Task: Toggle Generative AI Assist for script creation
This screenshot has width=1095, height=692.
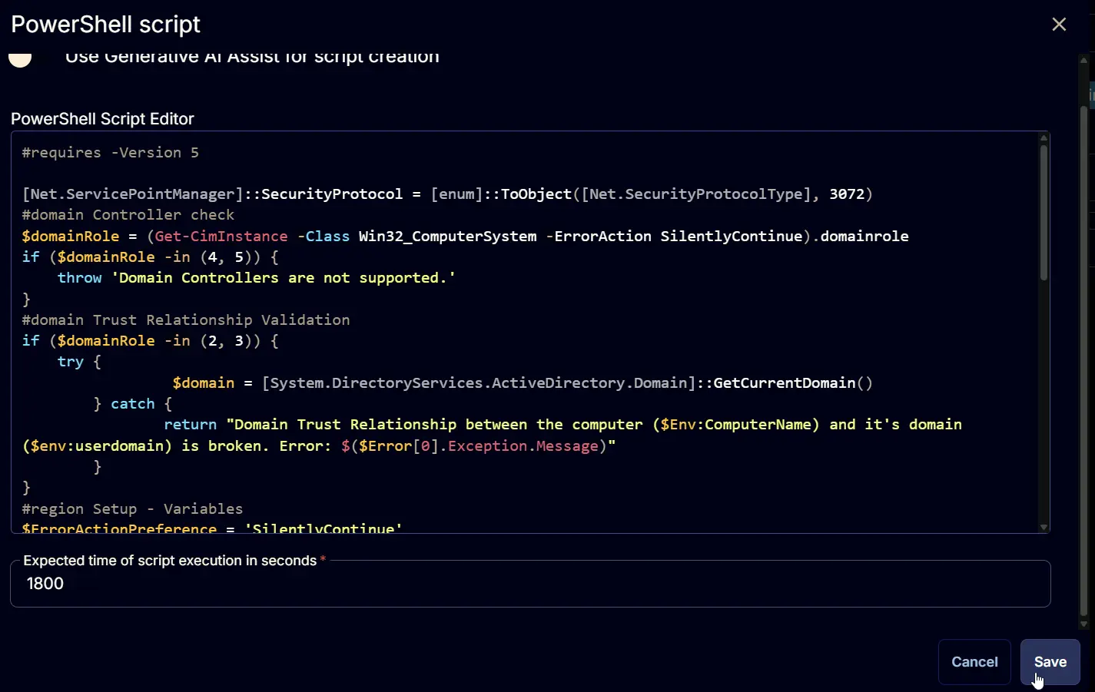Action: point(20,58)
